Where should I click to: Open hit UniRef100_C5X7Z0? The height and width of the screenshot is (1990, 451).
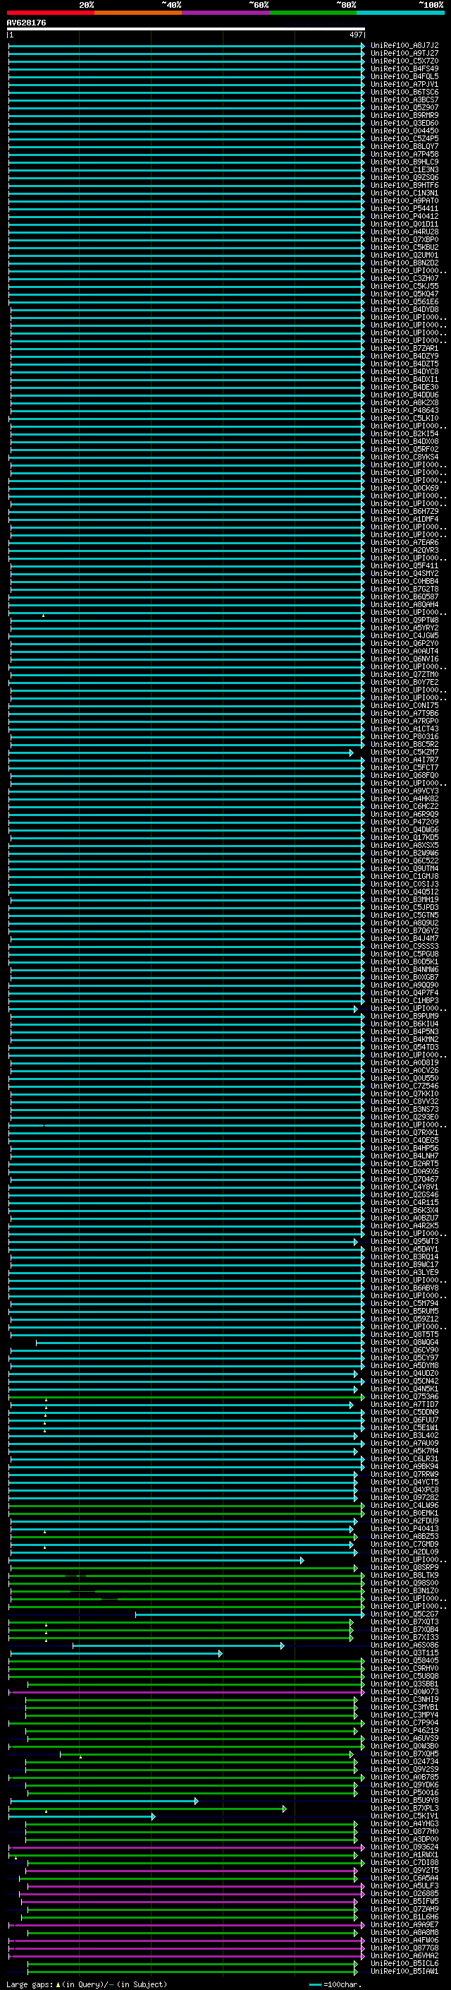click(404, 61)
